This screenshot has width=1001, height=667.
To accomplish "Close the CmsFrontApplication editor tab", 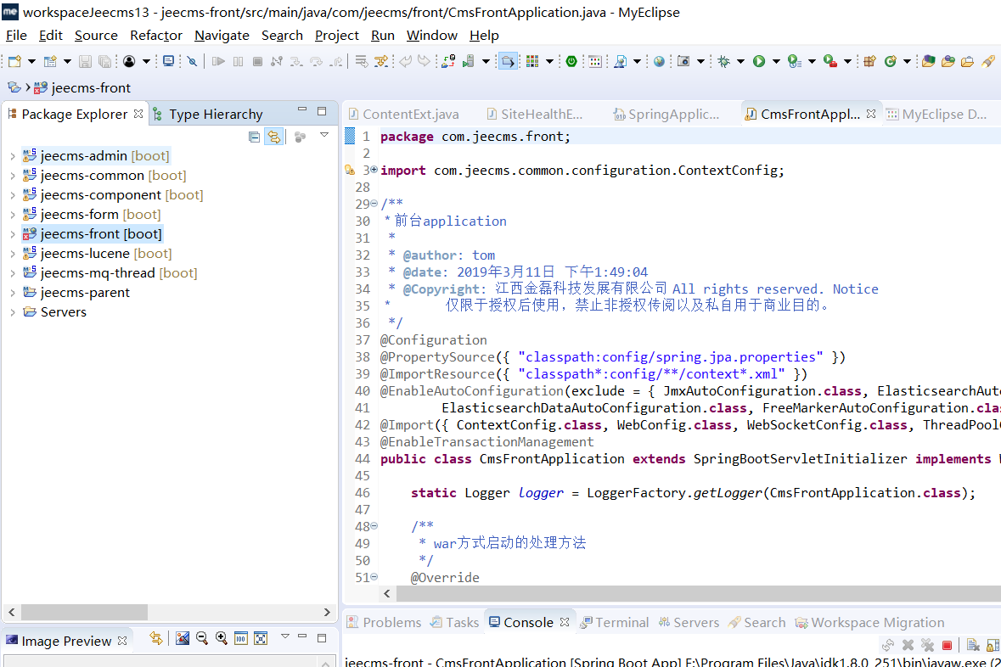I will pos(871,114).
